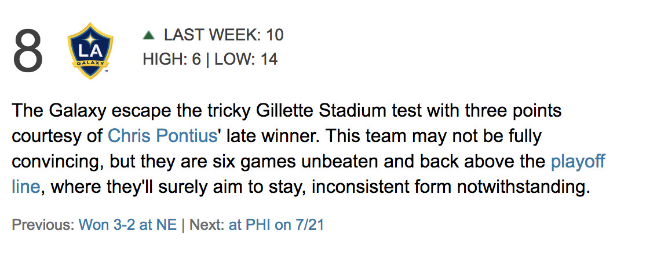This screenshot has width=646, height=257.
Task: Click the green upward trend arrow
Action: (149, 36)
